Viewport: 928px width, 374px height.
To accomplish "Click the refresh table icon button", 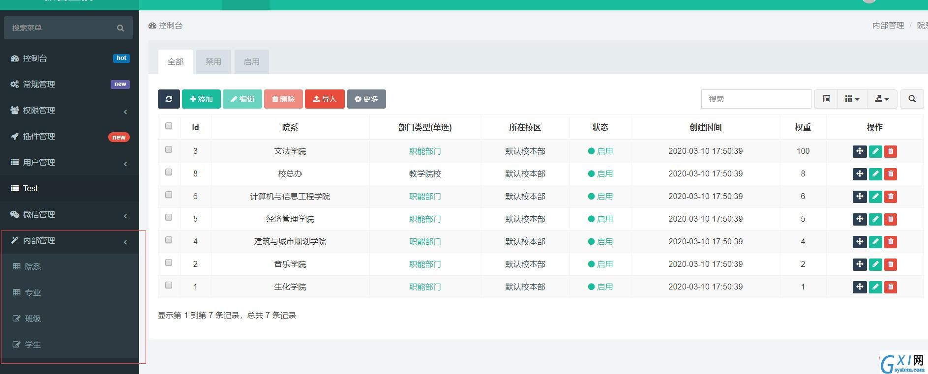I will (x=169, y=99).
